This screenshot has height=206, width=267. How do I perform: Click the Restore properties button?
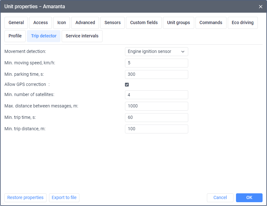25,198
